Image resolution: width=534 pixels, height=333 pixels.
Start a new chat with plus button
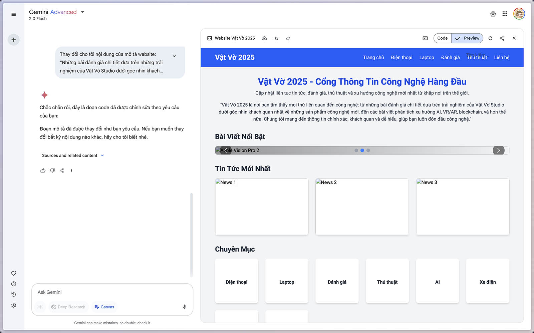14,40
